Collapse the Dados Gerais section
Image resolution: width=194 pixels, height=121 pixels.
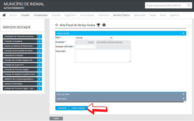[x=183, y=33]
